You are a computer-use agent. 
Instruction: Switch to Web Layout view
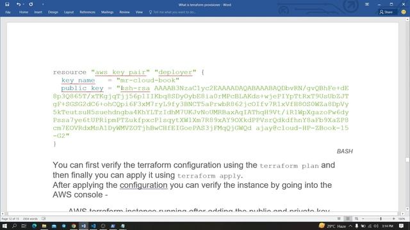pyautogui.click(x=356, y=218)
